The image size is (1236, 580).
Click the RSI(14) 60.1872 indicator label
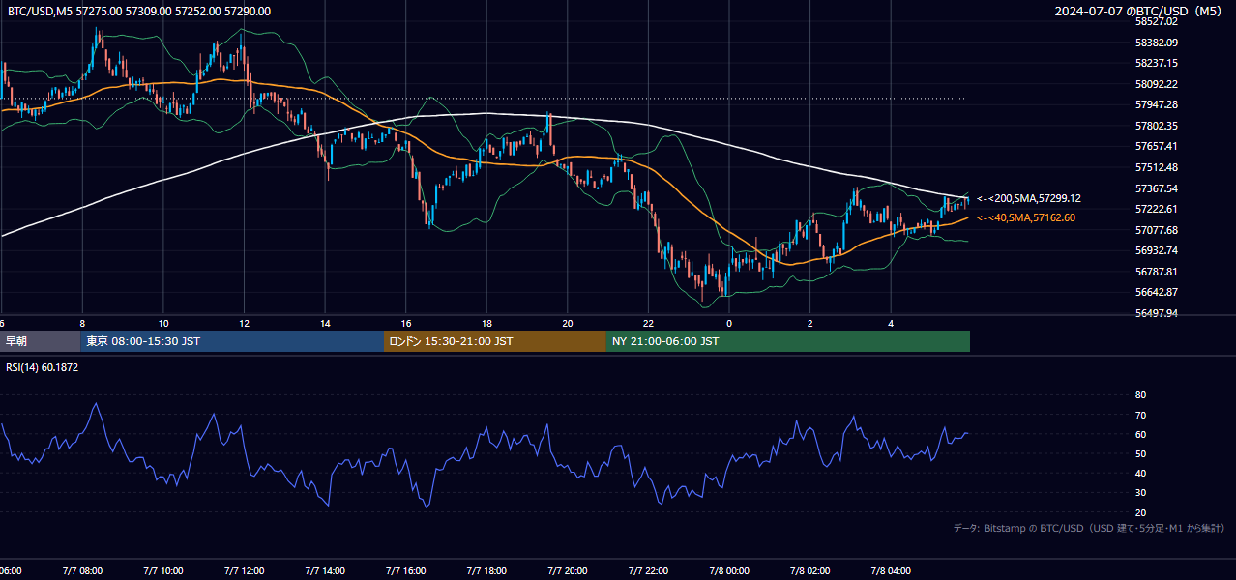point(43,367)
